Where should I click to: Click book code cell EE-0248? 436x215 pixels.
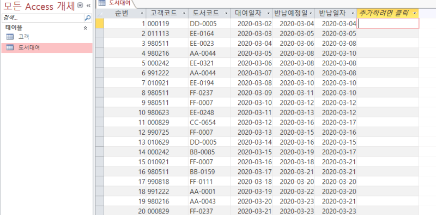pos(209,113)
